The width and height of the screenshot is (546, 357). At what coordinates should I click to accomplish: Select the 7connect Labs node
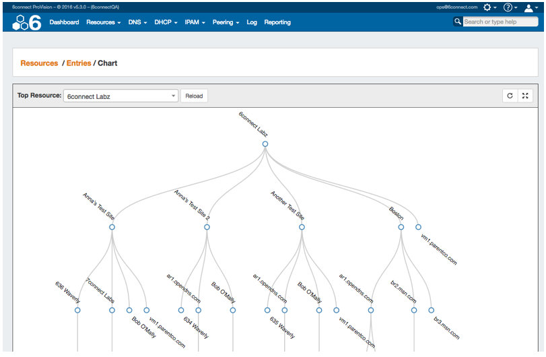point(112,310)
